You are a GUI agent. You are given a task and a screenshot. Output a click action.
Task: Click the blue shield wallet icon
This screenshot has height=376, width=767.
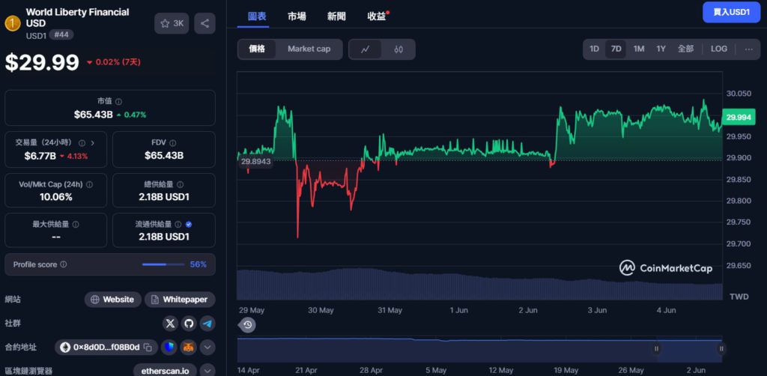tap(170, 348)
